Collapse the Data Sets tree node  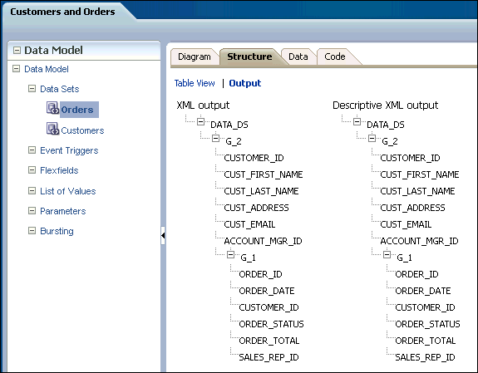pos(32,89)
